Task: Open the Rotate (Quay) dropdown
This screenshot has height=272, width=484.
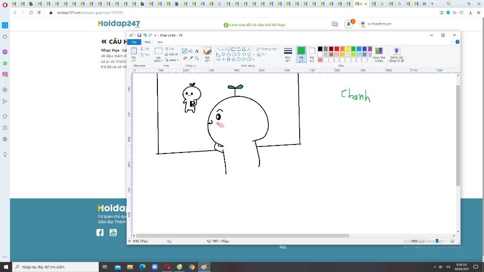Action: click(172, 60)
